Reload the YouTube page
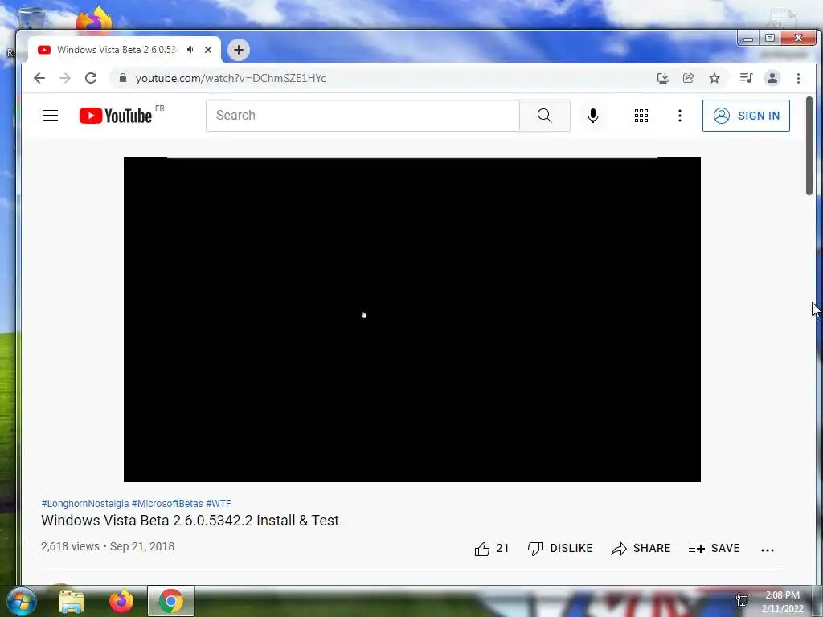 tap(91, 78)
